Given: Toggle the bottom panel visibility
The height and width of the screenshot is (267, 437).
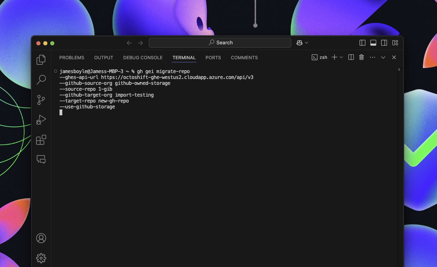Looking at the screenshot, I should [373, 43].
